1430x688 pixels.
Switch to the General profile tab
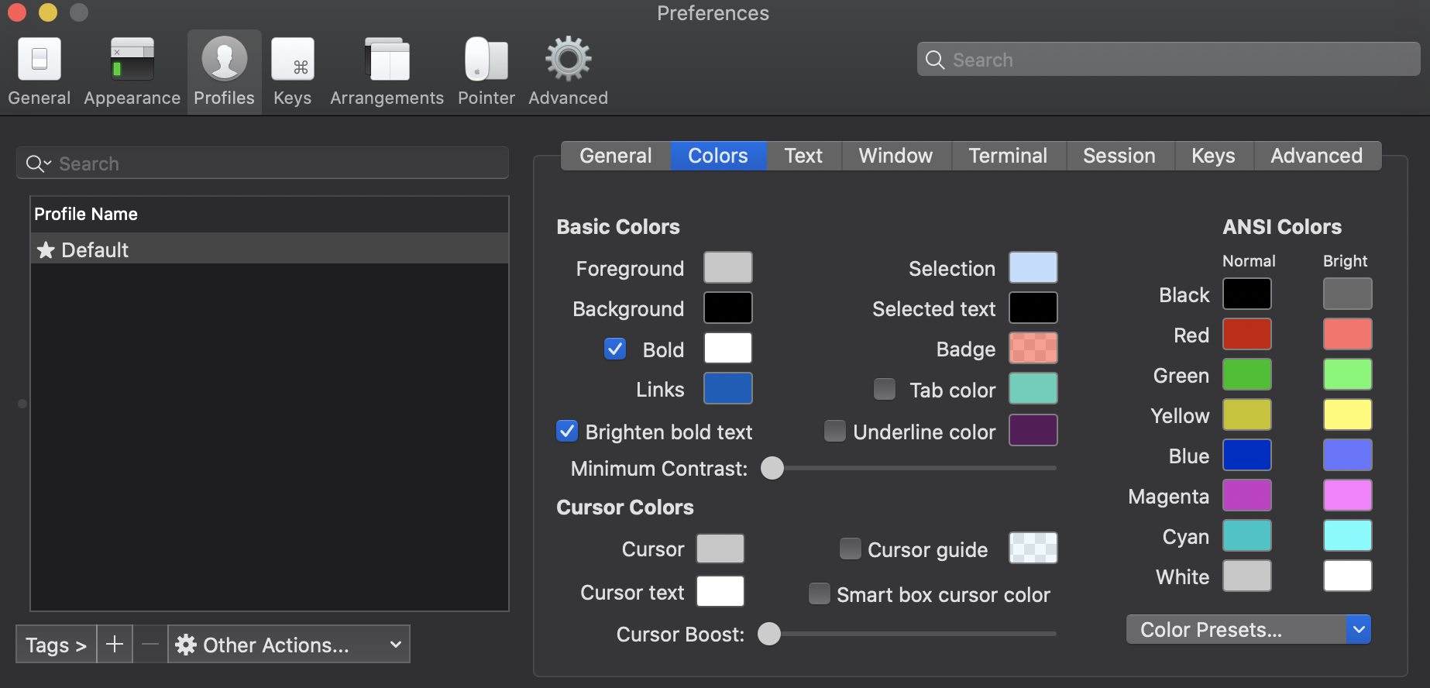click(616, 156)
